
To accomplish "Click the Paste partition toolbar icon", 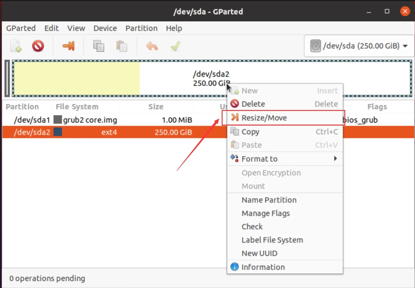I will click(x=121, y=46).
